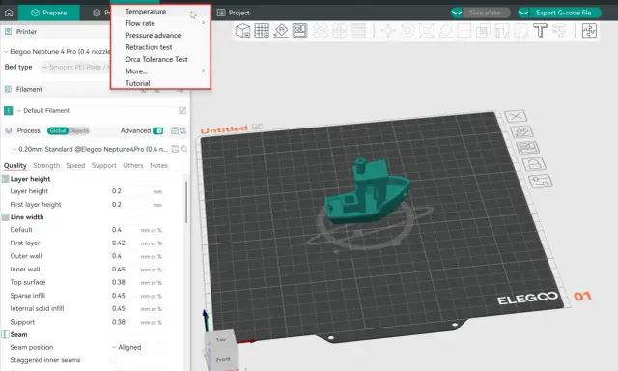Expand the printer preset dropdown
Viewport: 618px width, 371px height.
pos(57,51)
